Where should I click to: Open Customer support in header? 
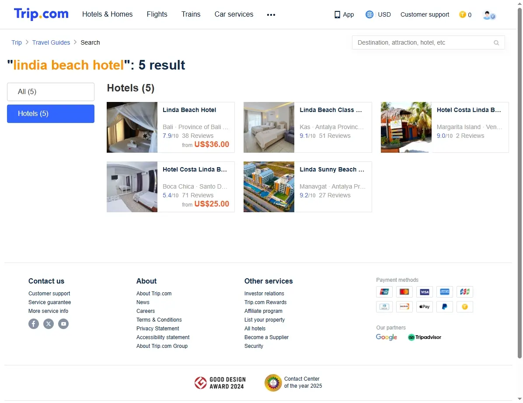[x=425, y=14]
